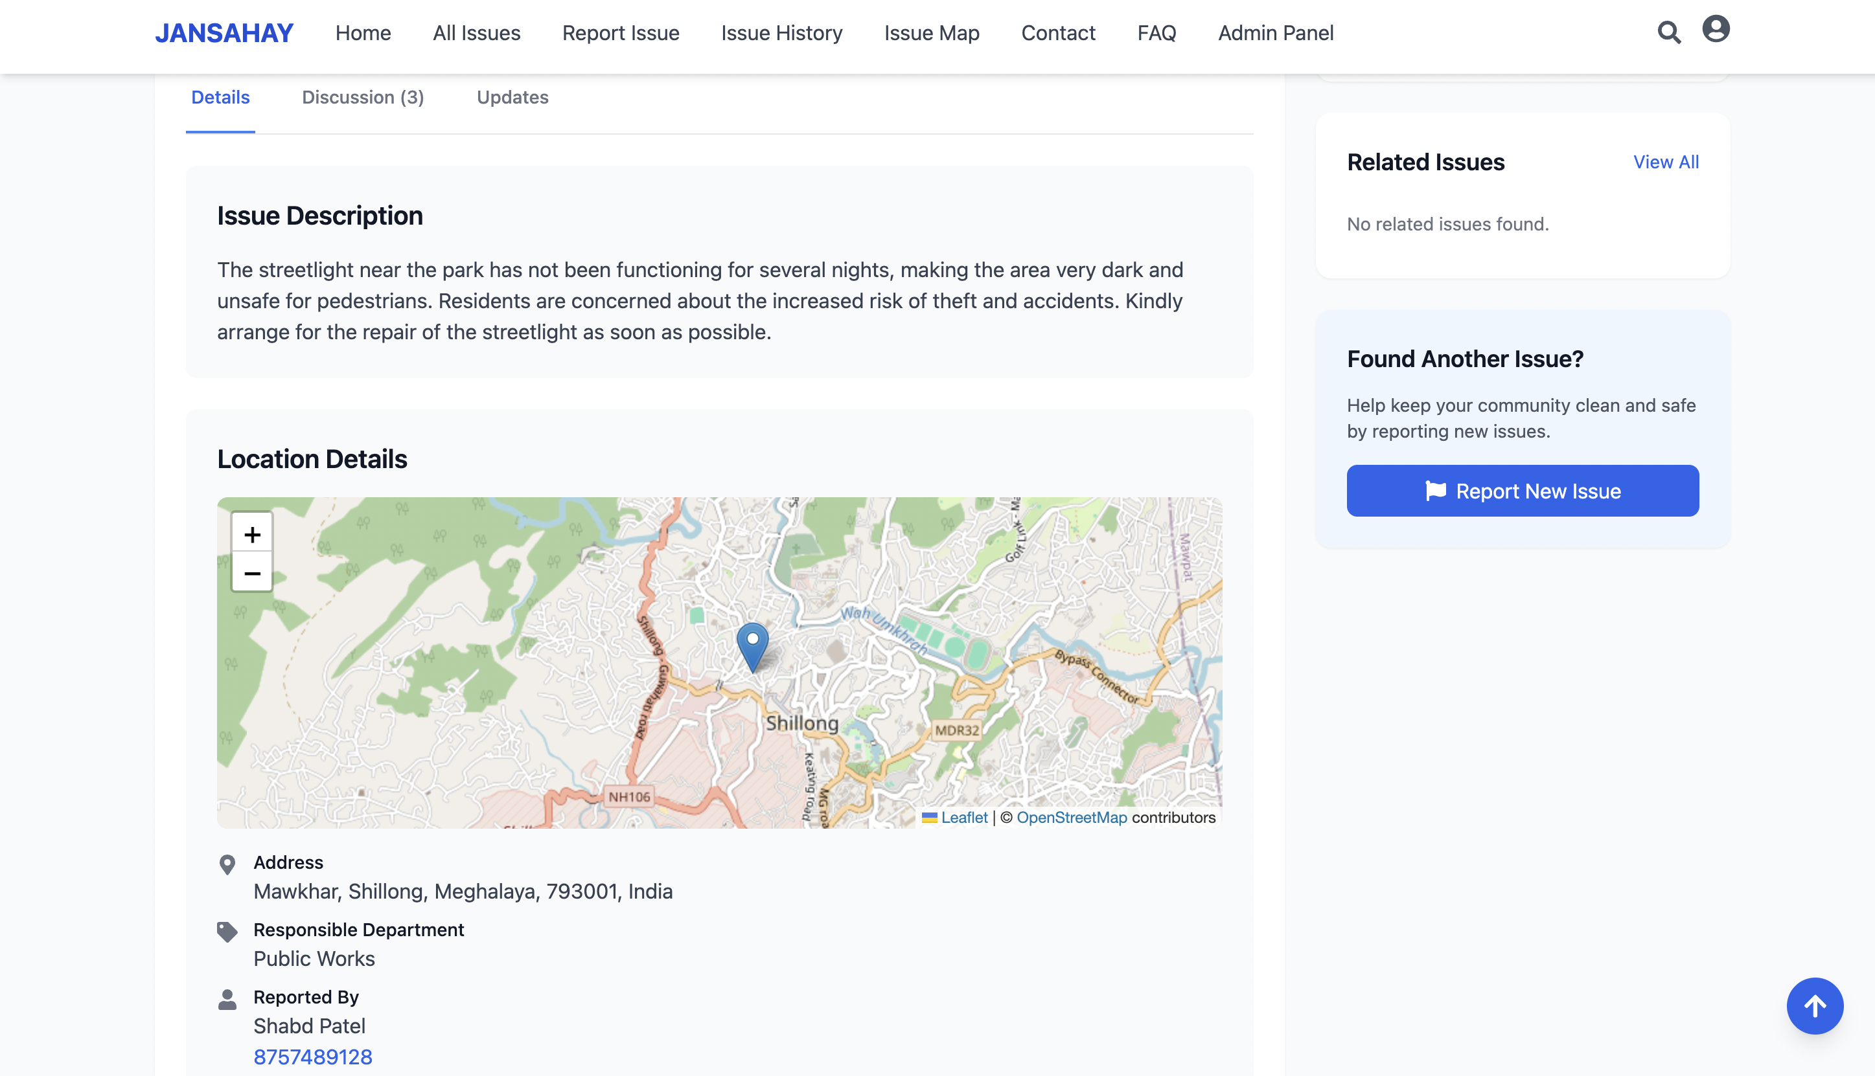Click the Address location pin icon
1875x1076 pixels.
pos(227,864)
